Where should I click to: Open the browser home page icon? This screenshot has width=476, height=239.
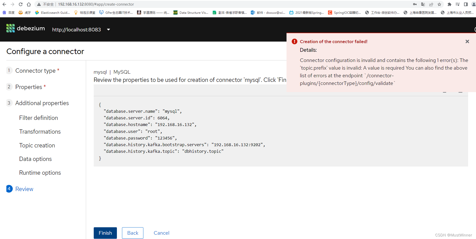click(x=29, y=4)
